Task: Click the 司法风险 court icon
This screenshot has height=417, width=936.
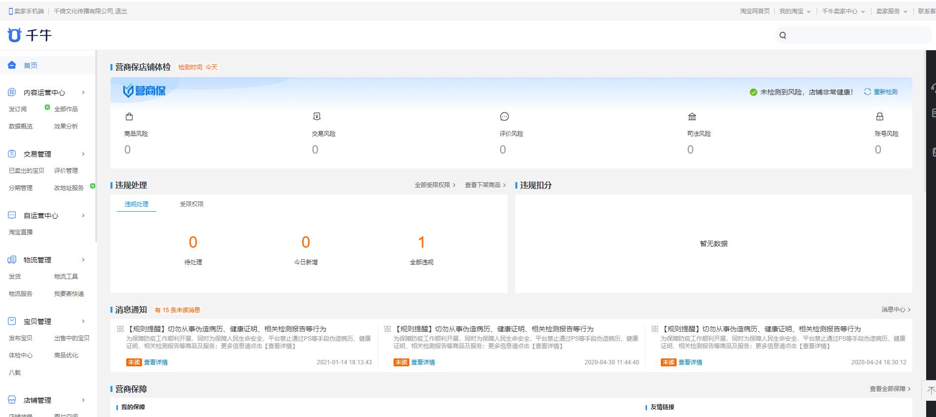Action: [692, 117]
